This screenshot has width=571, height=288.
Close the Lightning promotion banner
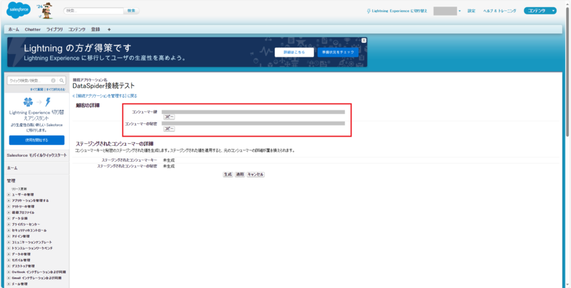(x=364, y=40)
